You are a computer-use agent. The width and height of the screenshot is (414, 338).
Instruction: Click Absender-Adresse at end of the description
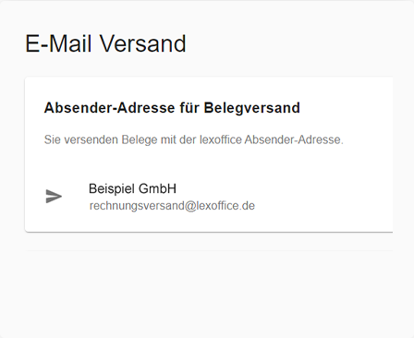(x=294, y=139)
